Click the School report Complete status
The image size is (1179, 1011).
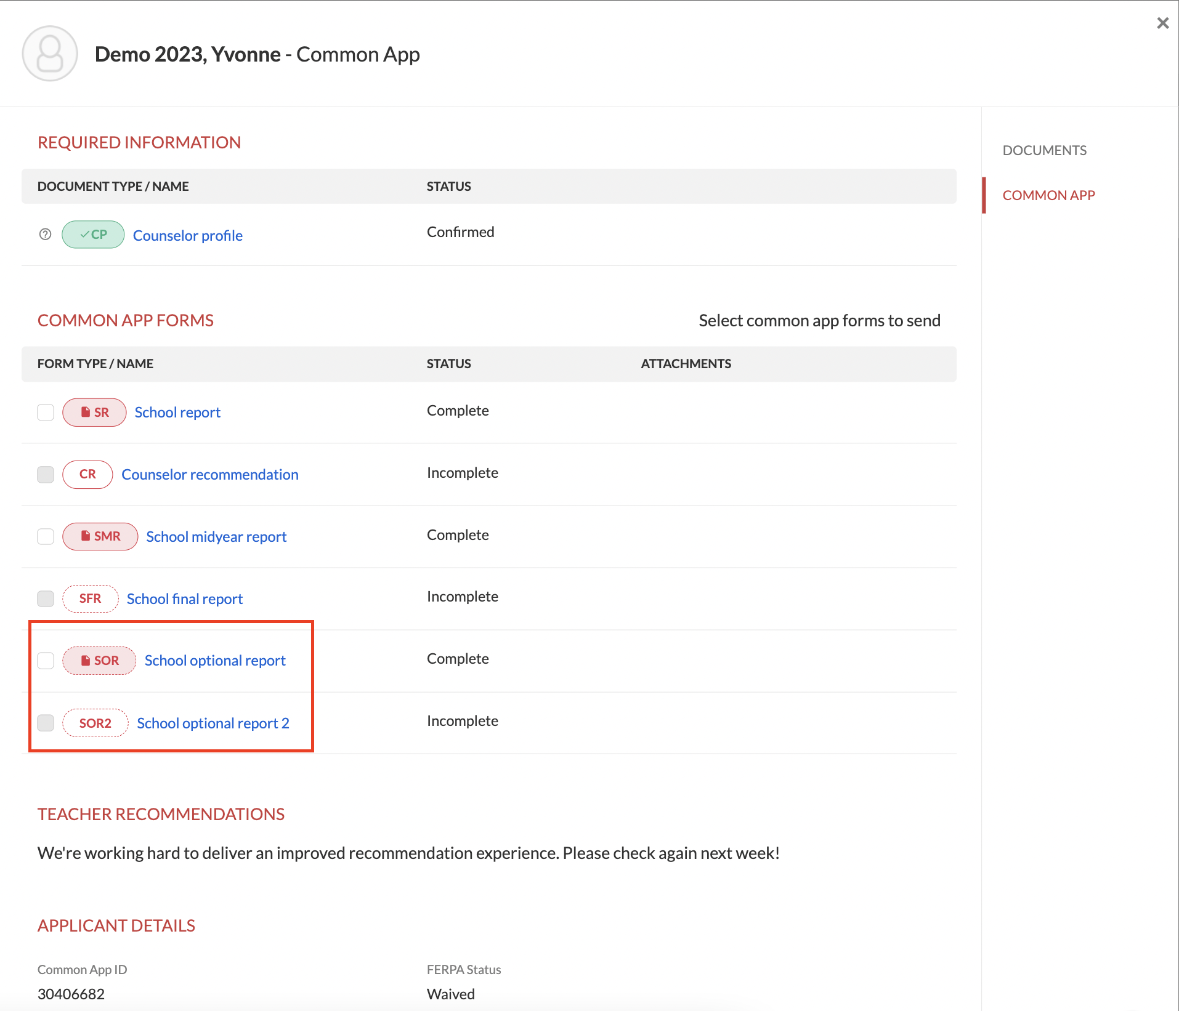(x=458, y=411)
